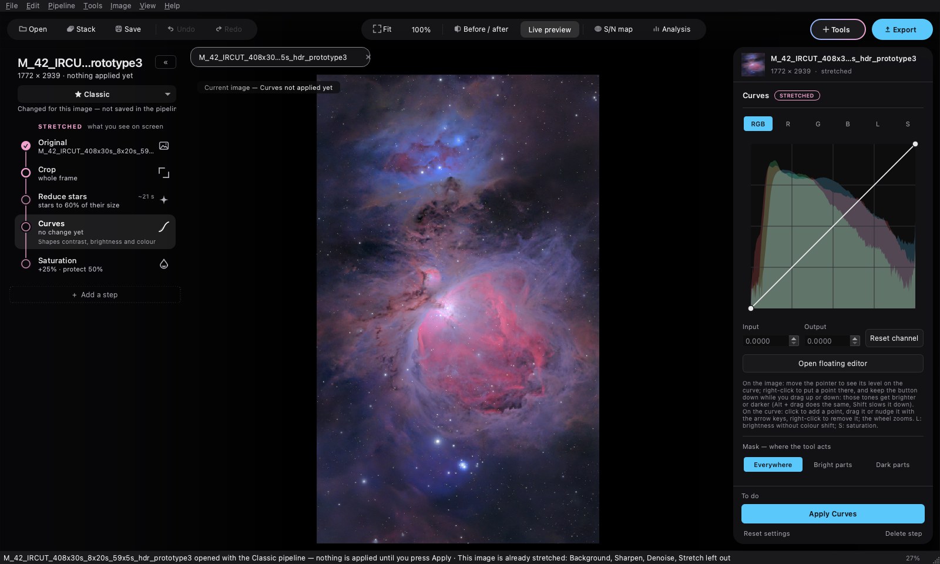940x564 pixels.
Task: Close the M_42_IRCUT image tab
Action: pos(368,57)
